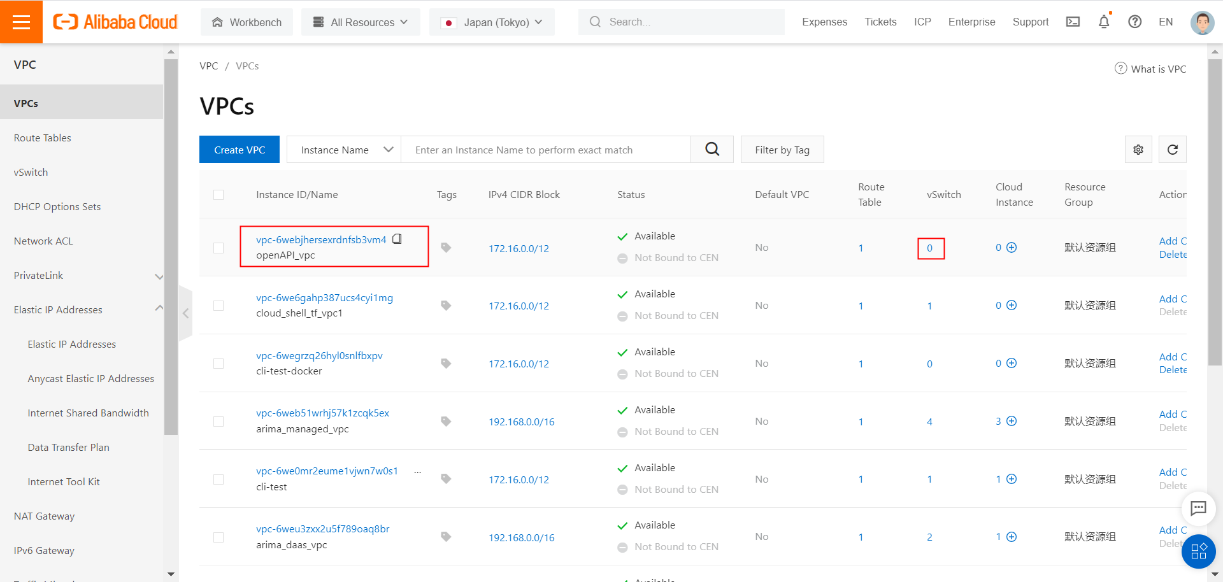Image resolution: width=1223 pixels, height=582 pixels.
Task: Open the Tickets menu
Action: (x=880, y=22)
